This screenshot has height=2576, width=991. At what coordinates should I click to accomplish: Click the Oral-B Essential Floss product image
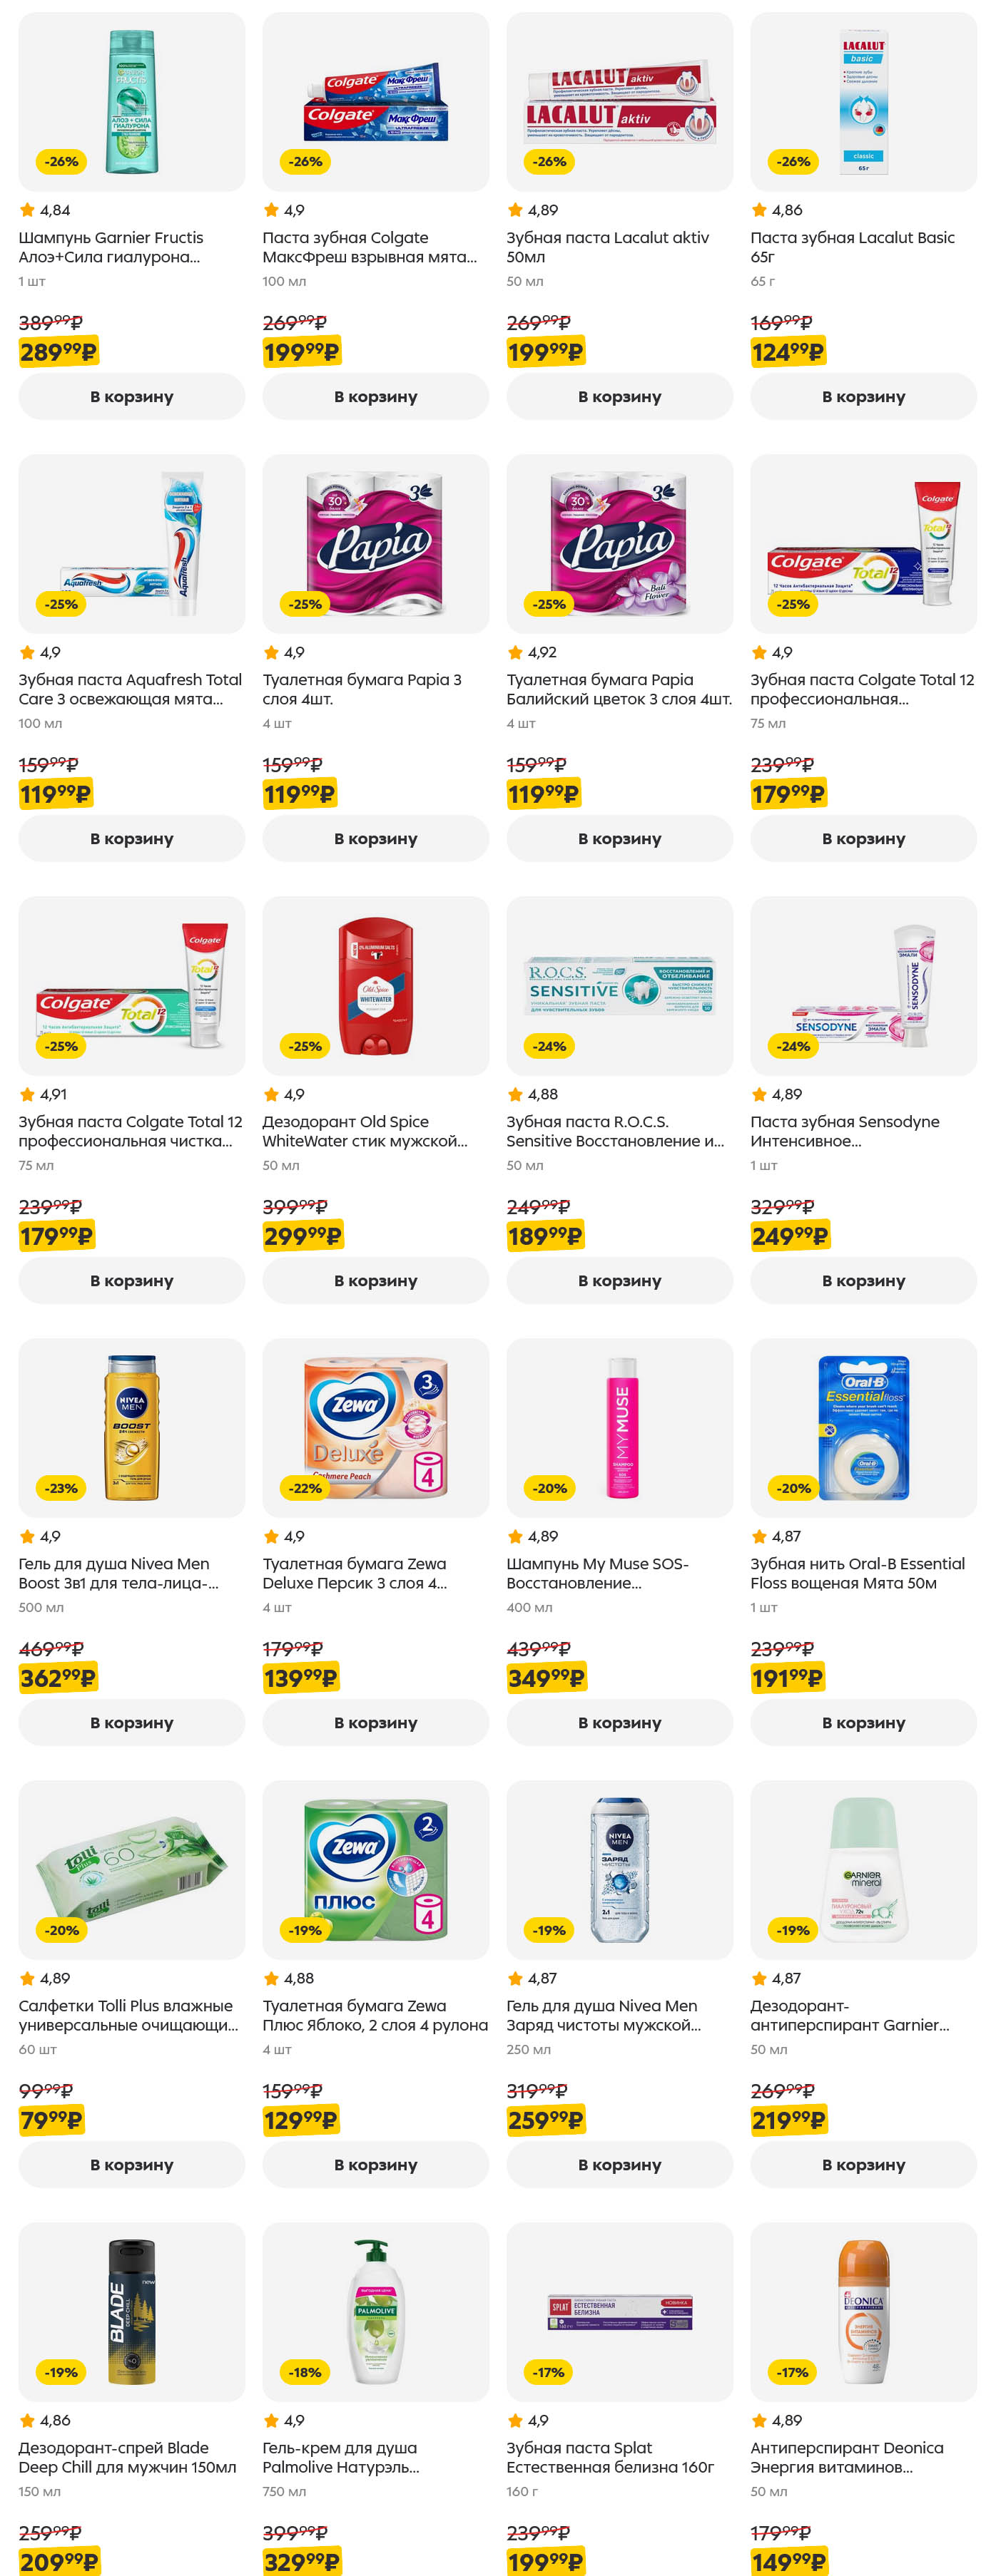pyautogui.click(x=863, y=1428)
